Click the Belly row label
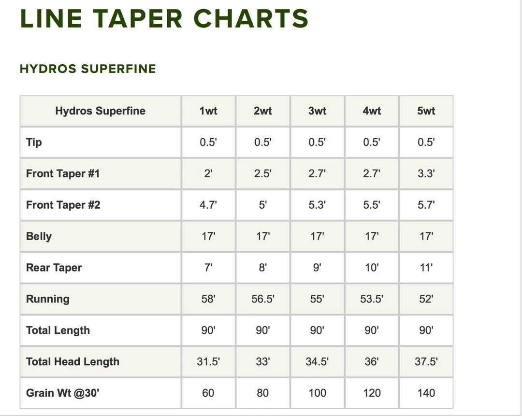The width and height of the screenshot is (522, 416). [x=39, y=236]
